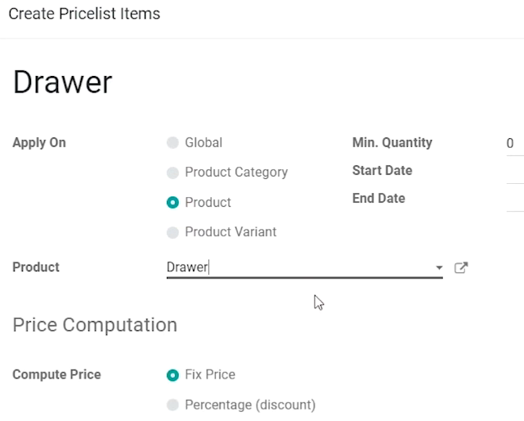Click the Compute Price field label
524x421 pixels.
pyautogui.click(x=56, y=374)
